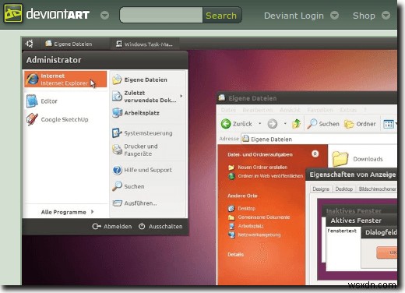405x293 pixels.
Task: Open the forward history dropdown arrow
Action: pos(285,124)
